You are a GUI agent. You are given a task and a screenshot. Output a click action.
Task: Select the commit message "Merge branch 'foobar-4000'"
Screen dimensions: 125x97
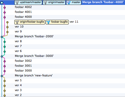103,2
